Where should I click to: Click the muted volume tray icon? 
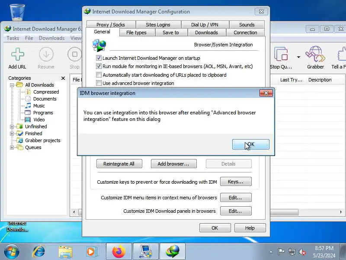[x=302, y=252]
